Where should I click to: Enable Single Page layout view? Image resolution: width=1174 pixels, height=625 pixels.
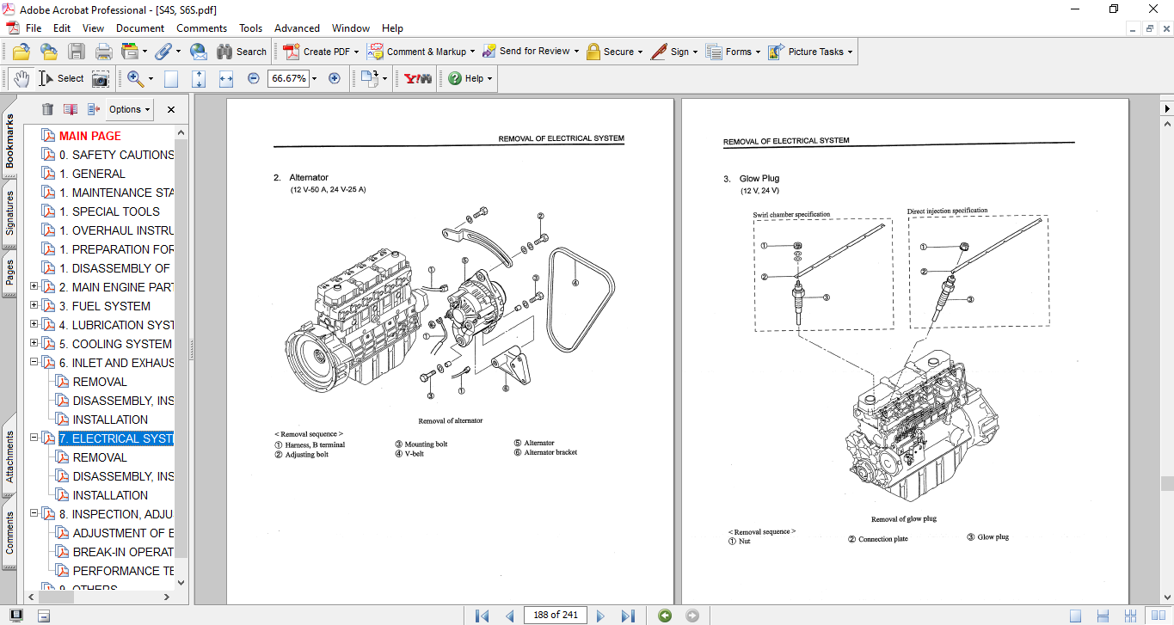[1075, 615]
